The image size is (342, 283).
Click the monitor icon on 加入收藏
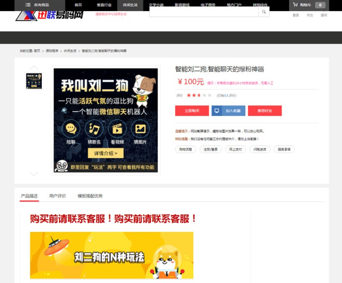[217, 111]
